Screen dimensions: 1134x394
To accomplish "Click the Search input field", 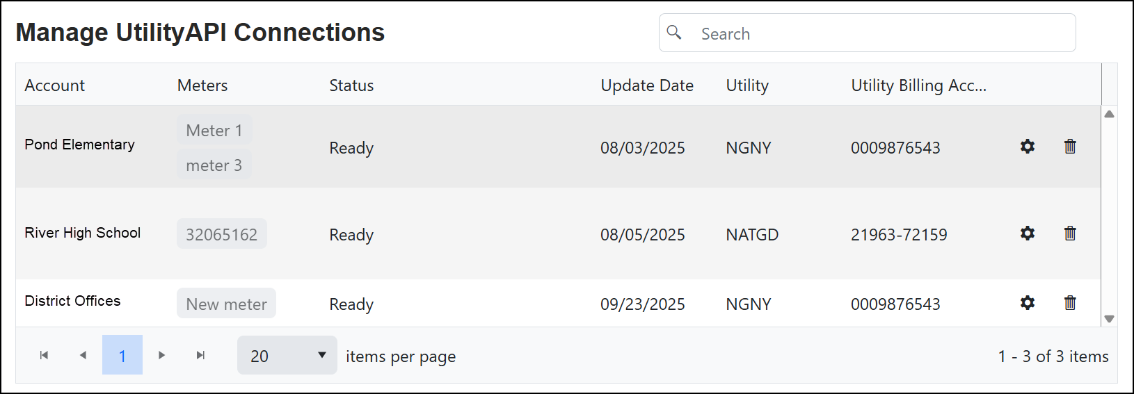I will point(877,33).
